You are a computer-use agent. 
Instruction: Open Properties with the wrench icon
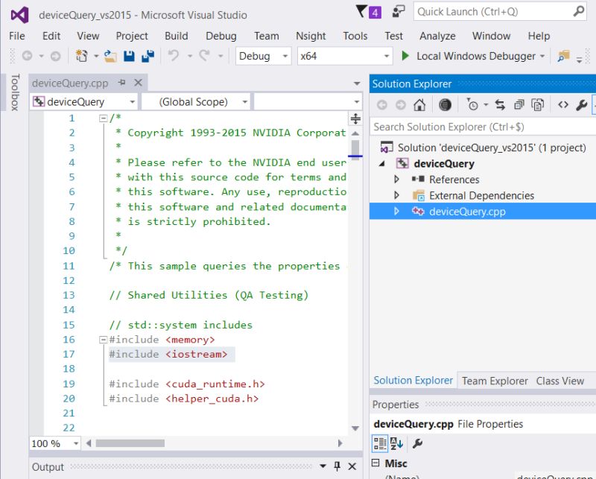[x=580, y=104]
